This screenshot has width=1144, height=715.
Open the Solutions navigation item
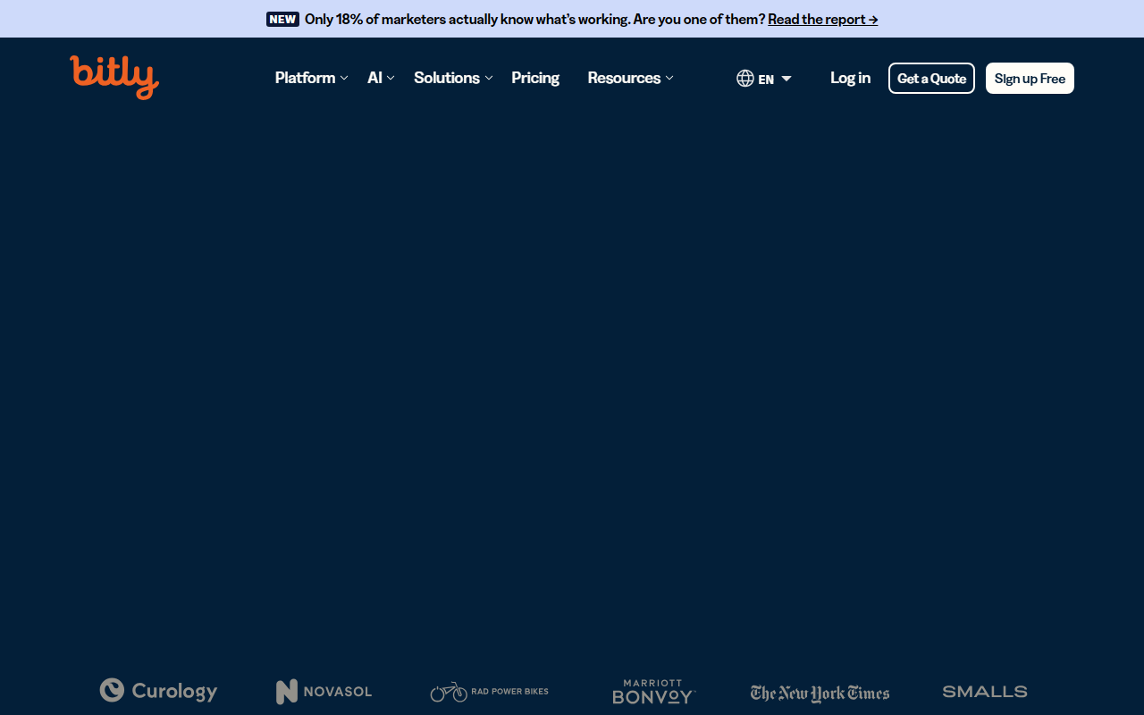447,78
